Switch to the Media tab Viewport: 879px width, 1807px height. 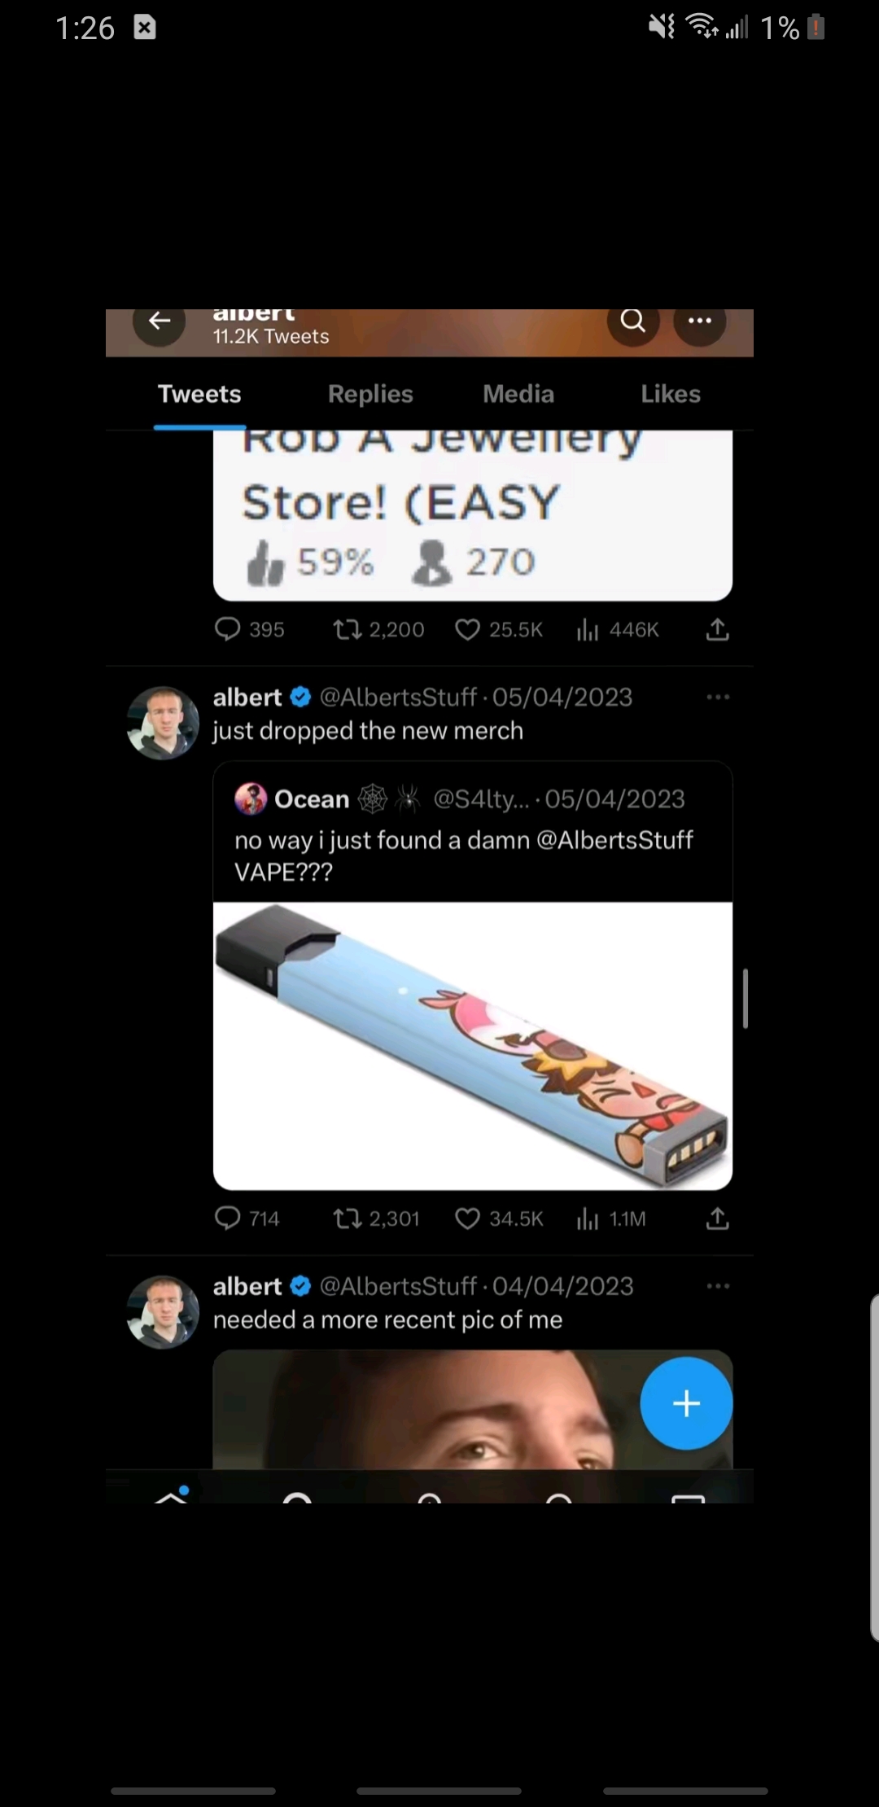(x=518, y=394)
